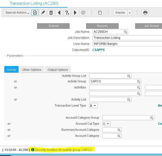Open lookup for first Activities field

pos(138,88)
